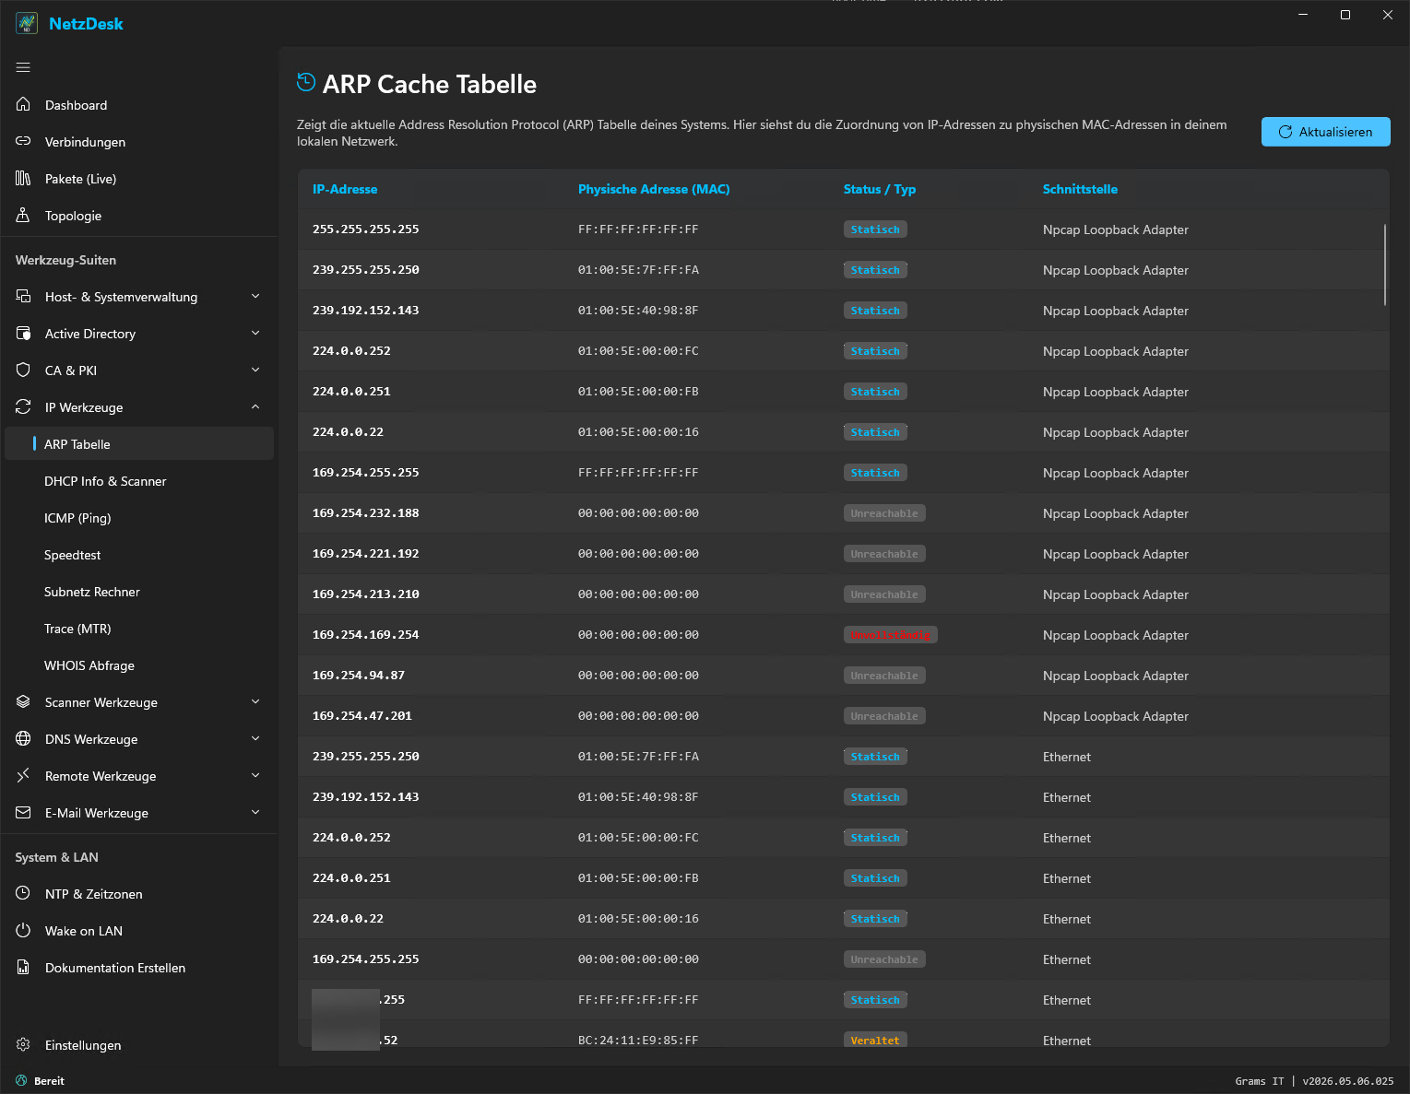Click the Wake on LAN power icon
Screen dimensions: 1410x1094
(x=23, y=930)
